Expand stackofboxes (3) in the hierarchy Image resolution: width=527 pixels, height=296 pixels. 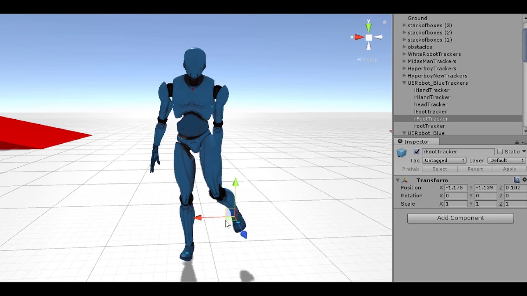click(404, 25)
